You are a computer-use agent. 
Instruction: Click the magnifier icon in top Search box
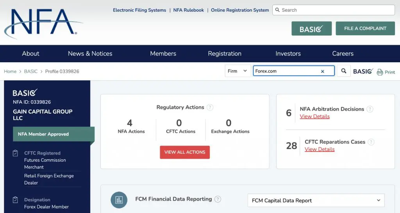[x=277, y=10]
